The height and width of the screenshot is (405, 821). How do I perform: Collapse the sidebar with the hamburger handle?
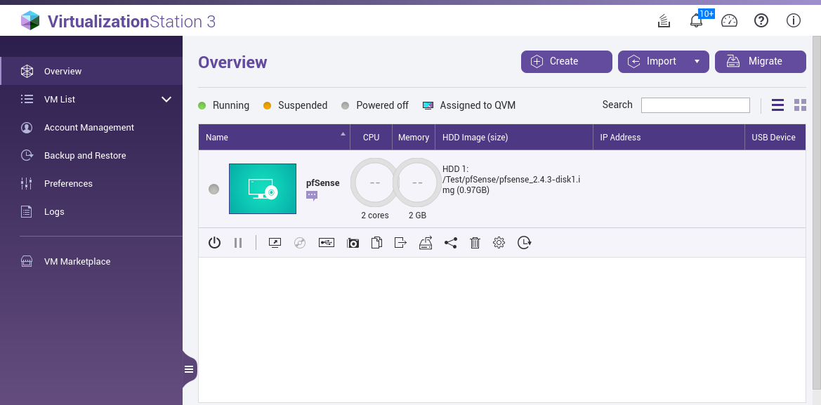point(189,369)
